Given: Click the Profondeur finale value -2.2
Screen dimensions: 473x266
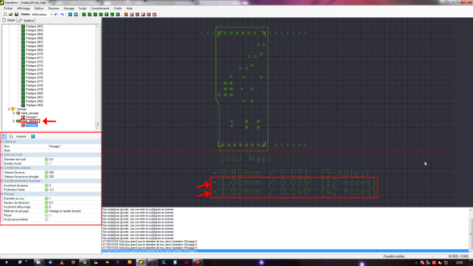Looking at the screenshot, I should tap(75, 190).
